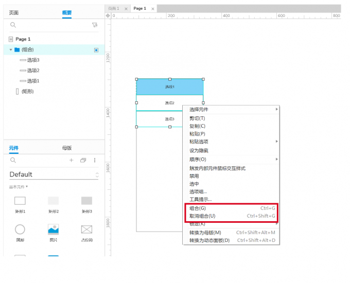Open the 选择元件 submenu
Image resolution: width=350 pixels, height=283 pixels.
(x=231, y=110)
